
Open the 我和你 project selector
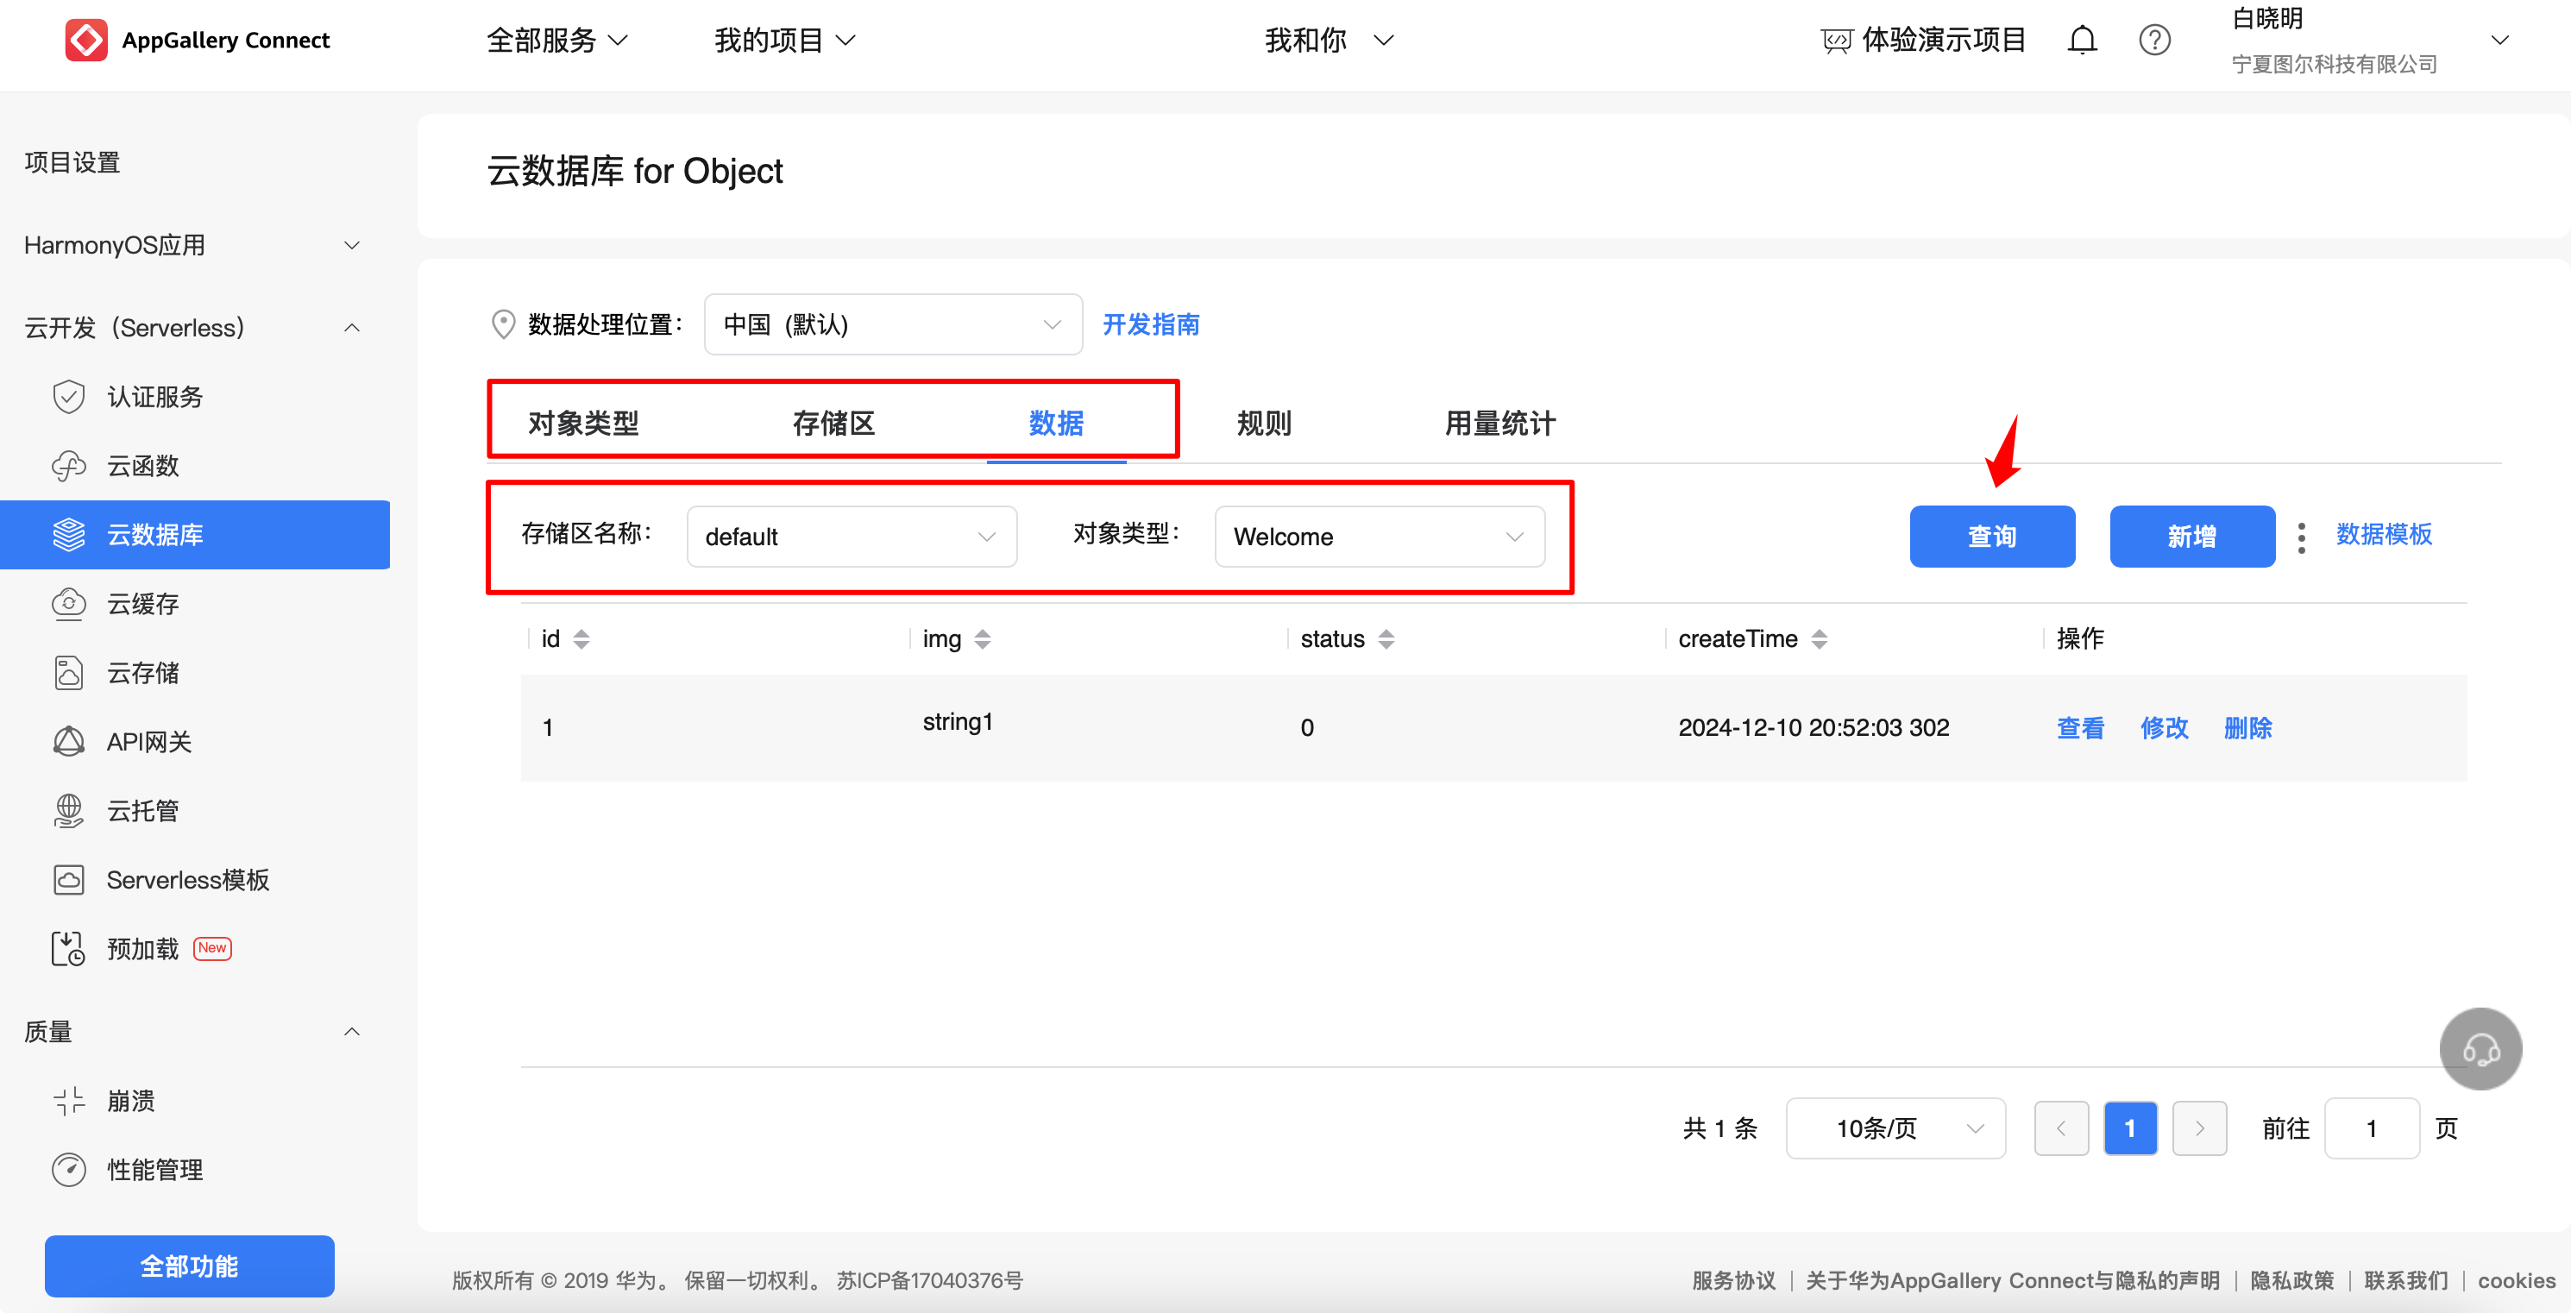[x=1329, y=40]
